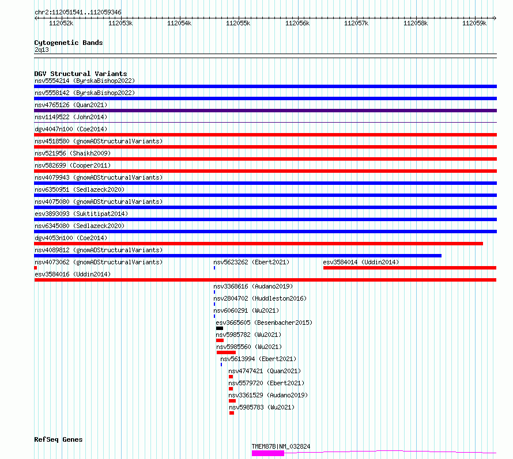Click nsv6345080 (Sedlazeck2020) text
Viewport: 513px width, 459px height.
click(x=80, y=226)
